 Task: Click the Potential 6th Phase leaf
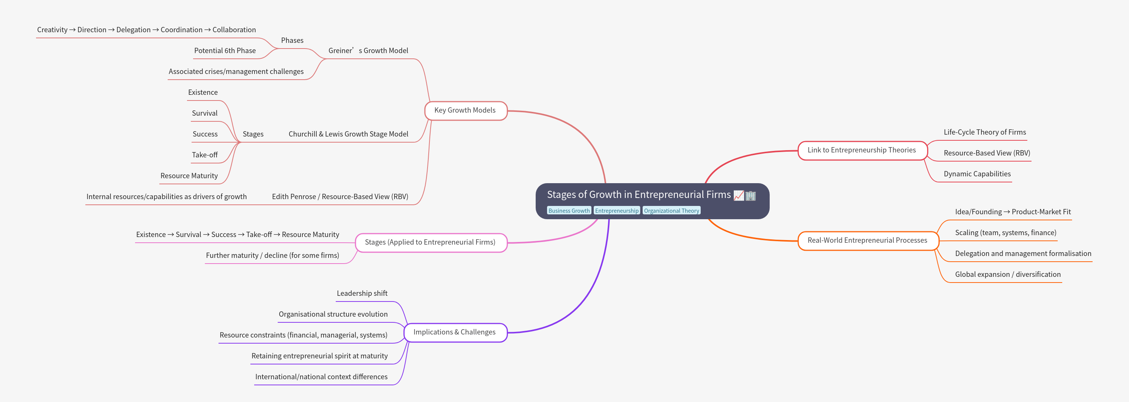(x=225, y=51)
